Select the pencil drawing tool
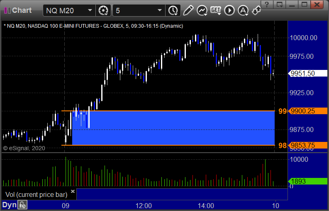The width and height of the screenshot is (329, 211). click(x=188, y=10)
